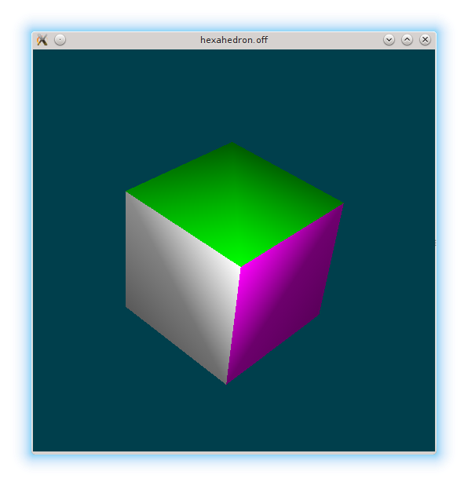
Task: Click the empty dark teal background above cube
Action: click(x=234, y=93)
